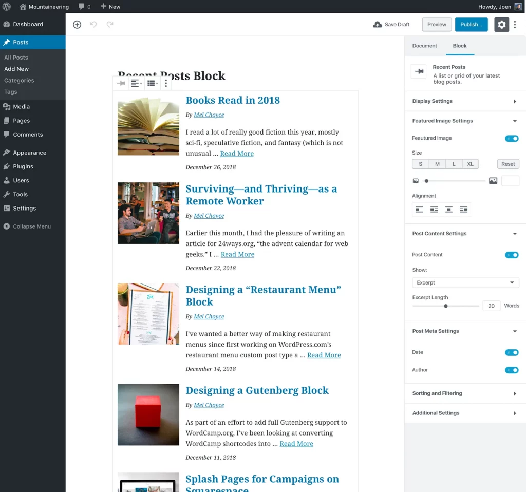Click the Excerpt Length slider handle
The width and height of the screenshot is (526, 492).
[x=446, y=306]
